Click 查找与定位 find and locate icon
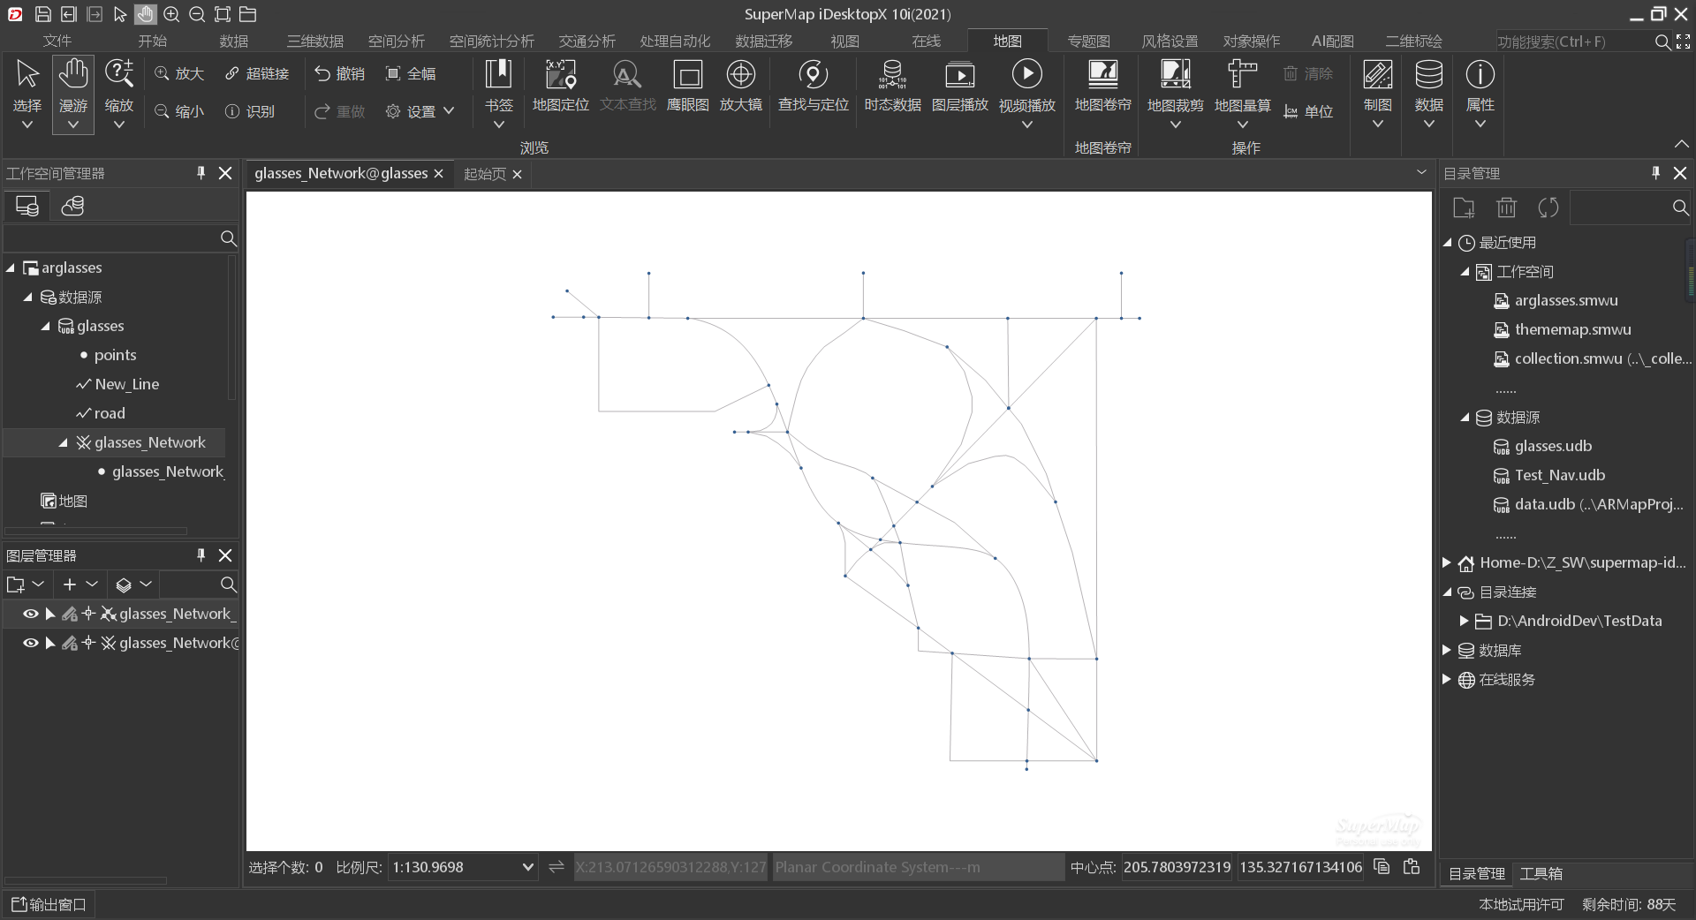This screenshot has height=920, width=1696. pyautogui.click(x=813, y=75)
